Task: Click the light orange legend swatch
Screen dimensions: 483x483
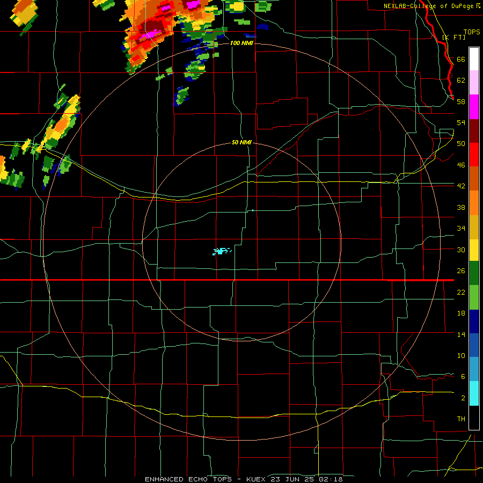Action: (x=474, y=202)
